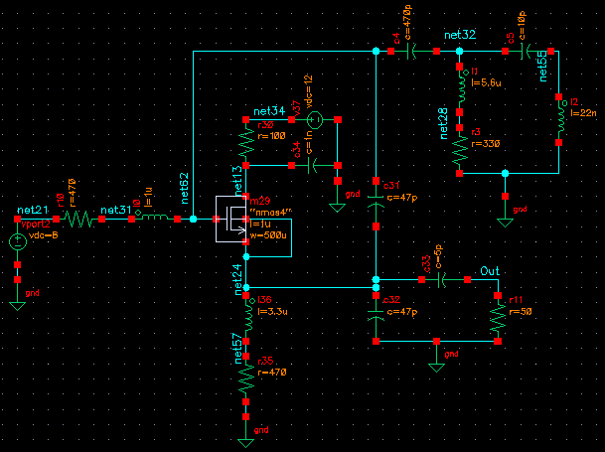
Task: Click resistor r11 zigzag symbol
Action: [498, 318]
